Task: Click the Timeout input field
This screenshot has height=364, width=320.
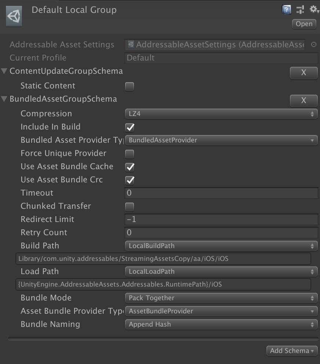Action: coord(221,193)
